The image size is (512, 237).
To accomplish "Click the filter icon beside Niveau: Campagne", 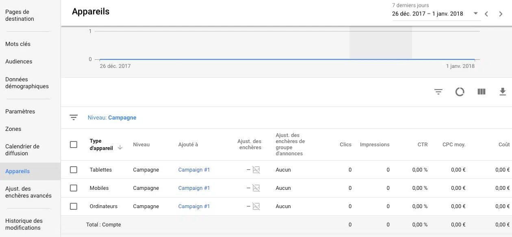I will tap(74, 117).
